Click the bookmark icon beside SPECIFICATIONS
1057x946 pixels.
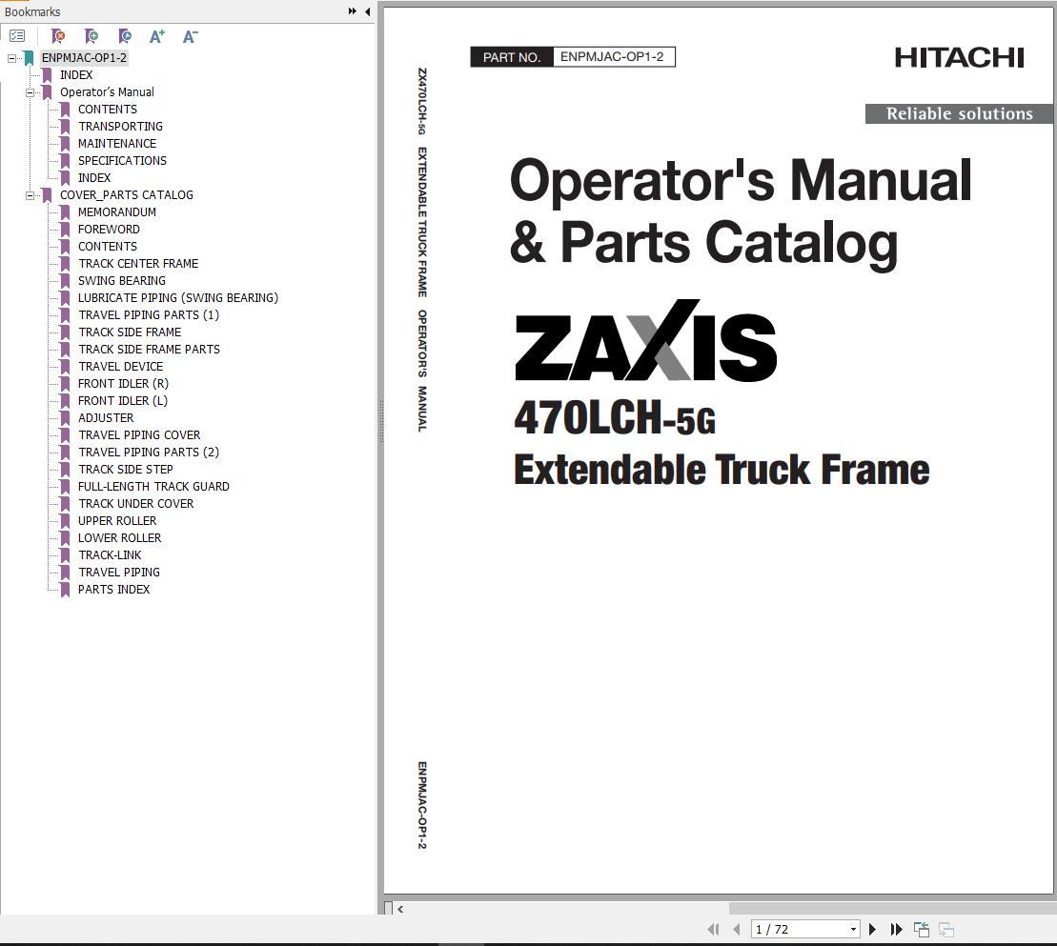click(66, 160)
